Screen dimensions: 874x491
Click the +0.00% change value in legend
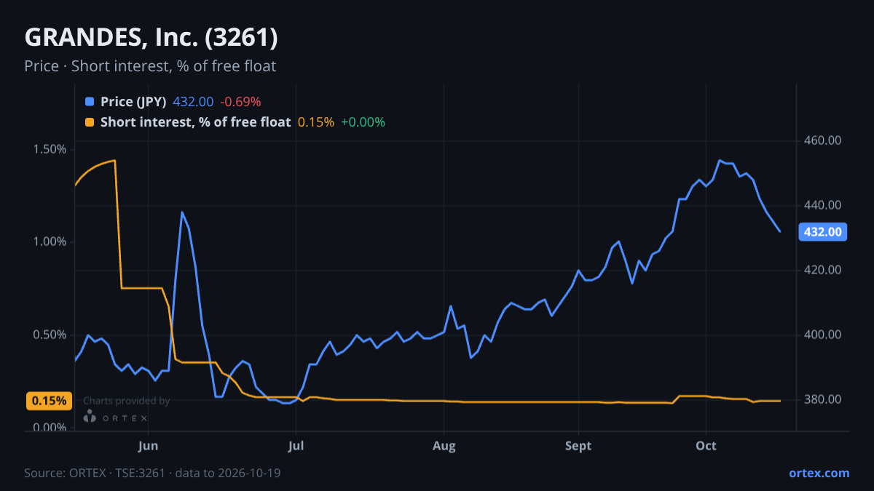[363, 122]
